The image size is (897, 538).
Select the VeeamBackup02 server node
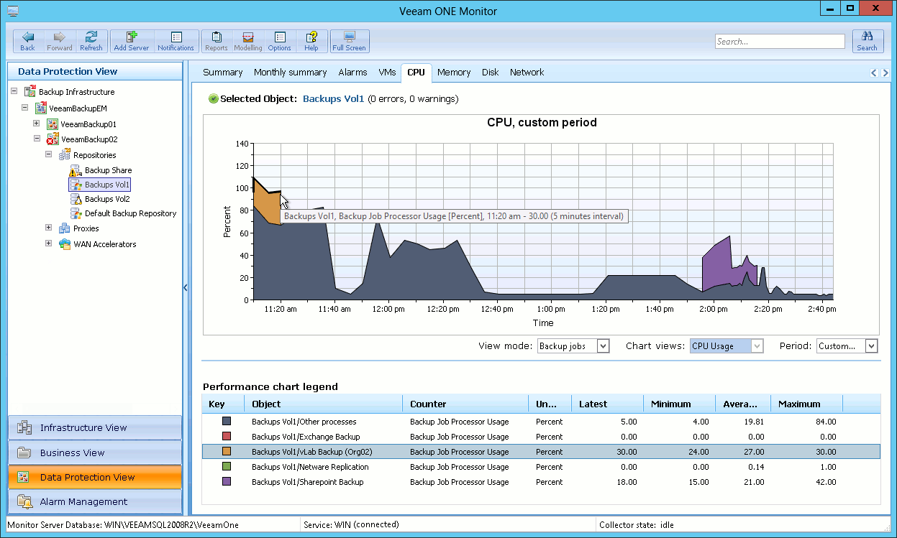[x=88, y=139]
